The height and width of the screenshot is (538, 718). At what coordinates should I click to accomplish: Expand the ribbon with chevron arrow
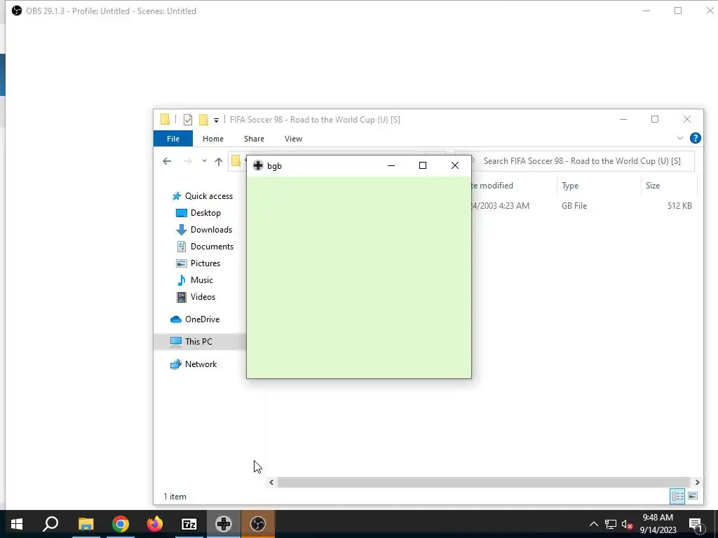680,138
